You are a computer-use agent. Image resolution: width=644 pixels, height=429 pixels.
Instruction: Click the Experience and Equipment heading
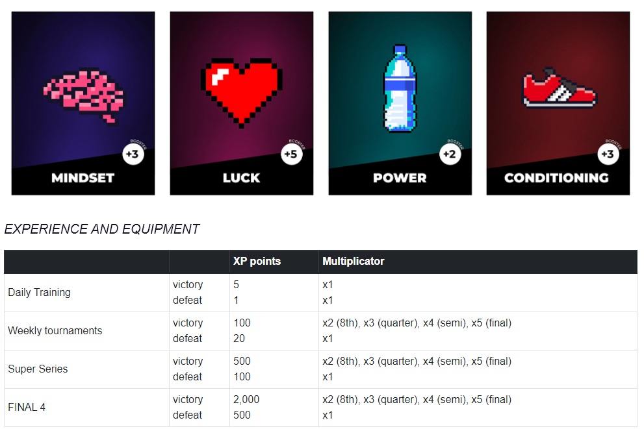coord(102,229)
